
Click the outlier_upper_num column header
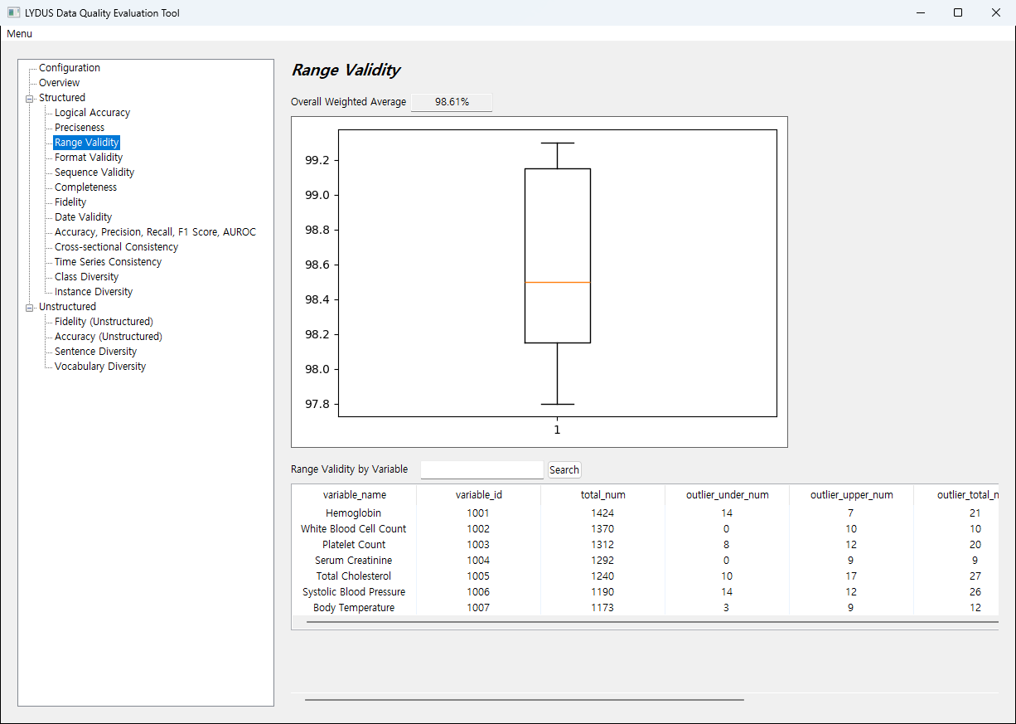pyautogui.click(x=852, y=495)
